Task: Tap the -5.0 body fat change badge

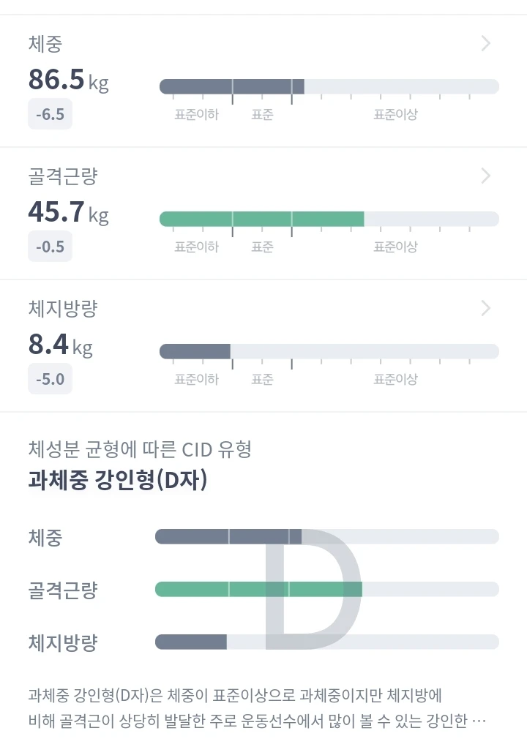Action: tap(50, 379)
